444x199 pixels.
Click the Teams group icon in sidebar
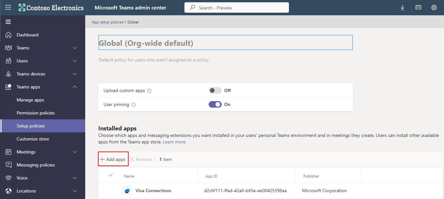8,48
